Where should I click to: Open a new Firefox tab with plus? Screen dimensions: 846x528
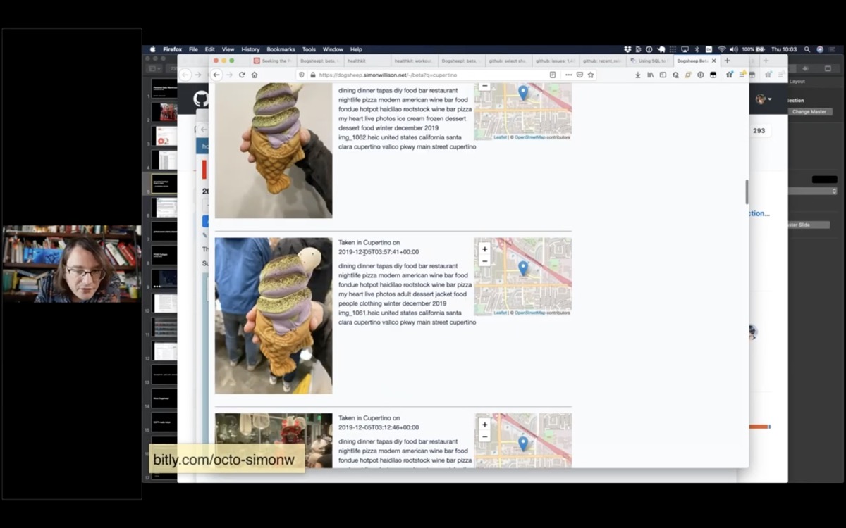tap(728, 61)
